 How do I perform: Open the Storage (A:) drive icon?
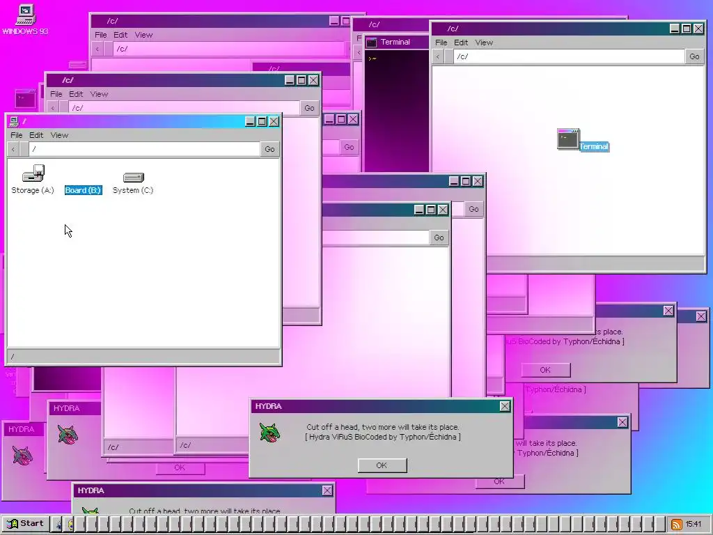coord(33,179)
